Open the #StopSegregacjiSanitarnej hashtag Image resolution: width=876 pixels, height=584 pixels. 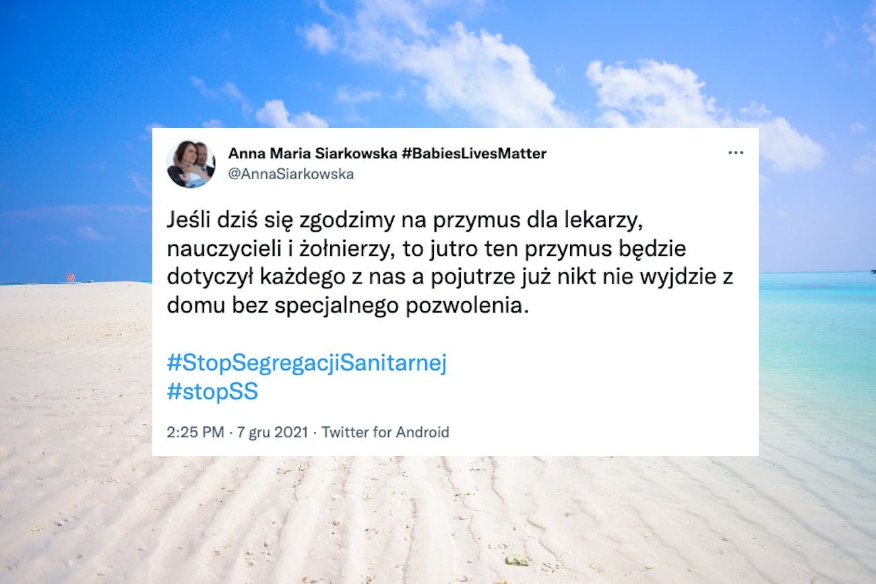pos(307,364)
